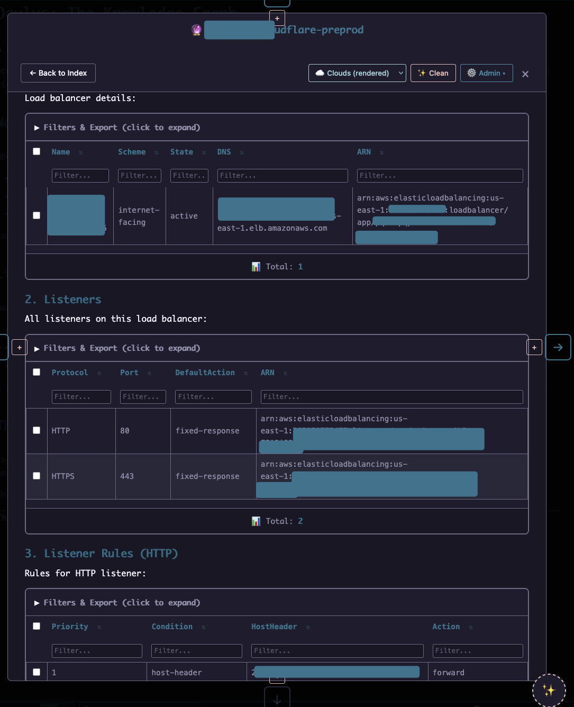Close the panel with the X icon
Viewport: 574px width, 707px height.
point(525,74)
